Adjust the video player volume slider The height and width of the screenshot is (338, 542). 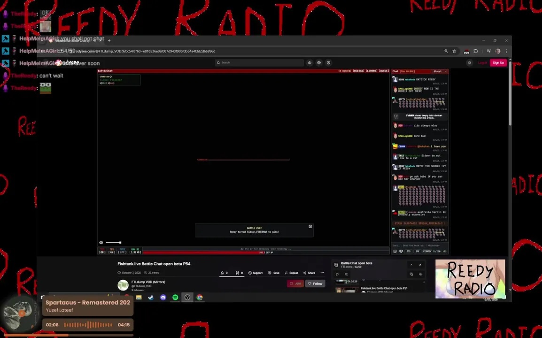click(113, 243)
